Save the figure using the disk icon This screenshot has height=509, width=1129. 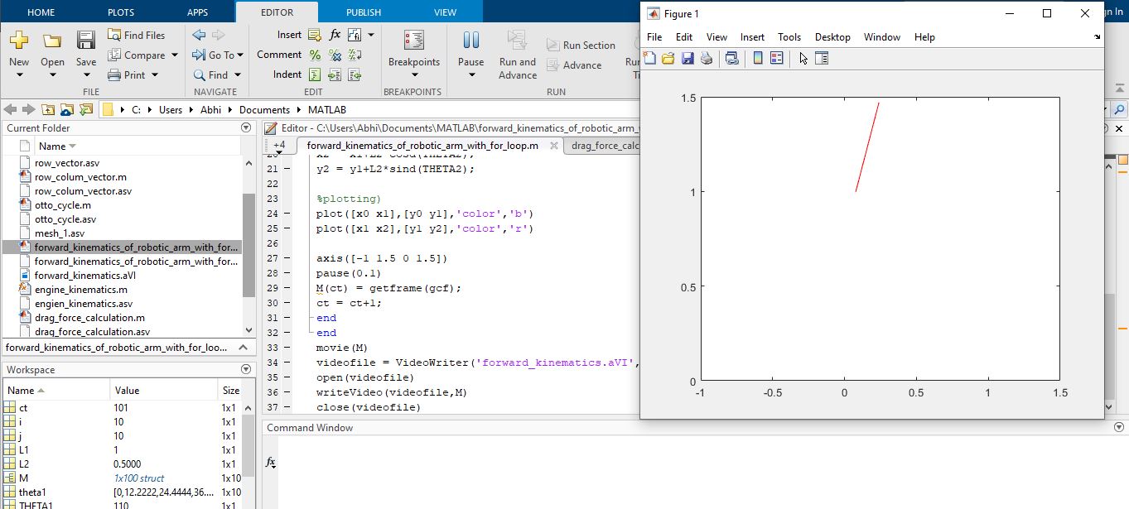coord(688,58)
